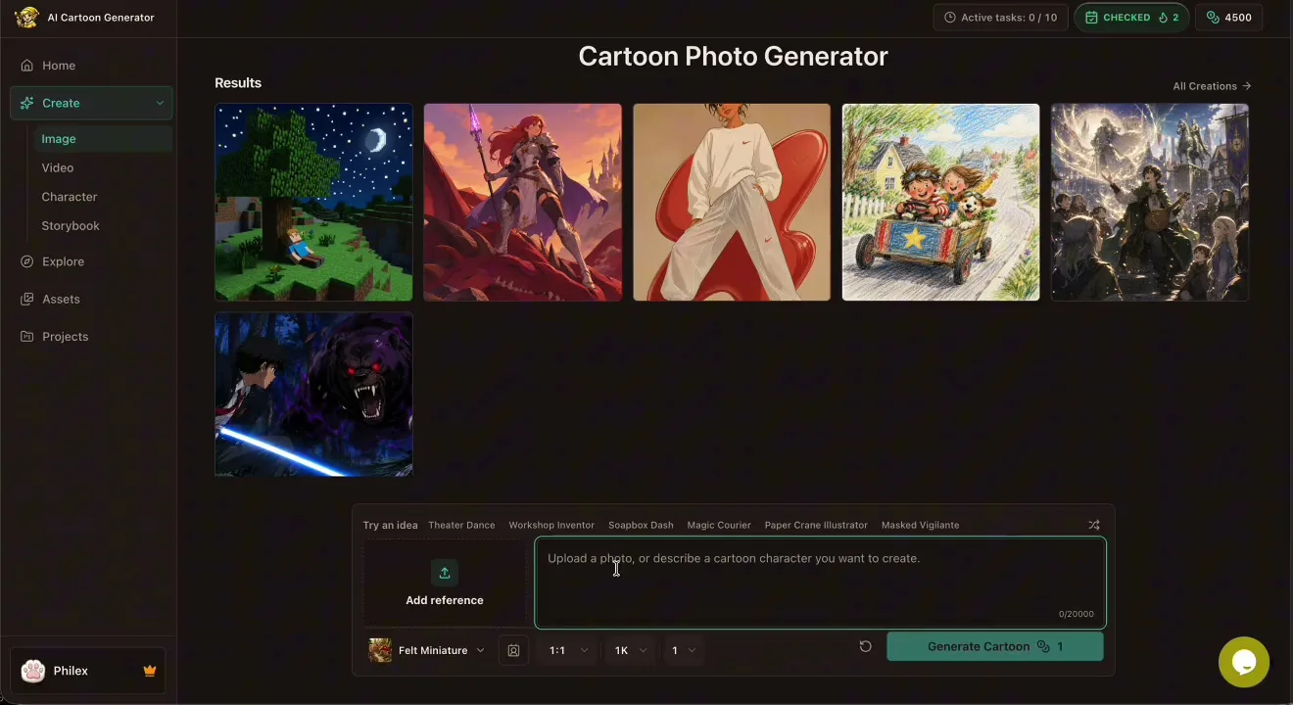Click the AI Cartoon Generator logo
This screenshot has height=705, width=1293.
click(27, 18)
